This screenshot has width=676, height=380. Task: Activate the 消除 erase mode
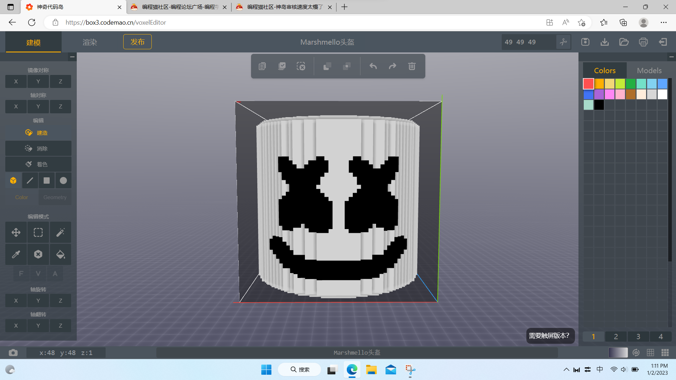38,148
